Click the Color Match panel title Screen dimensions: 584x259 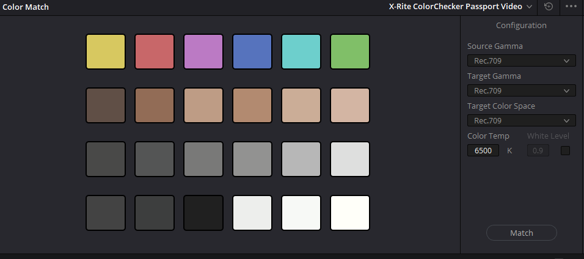click(x=26, y=7)
